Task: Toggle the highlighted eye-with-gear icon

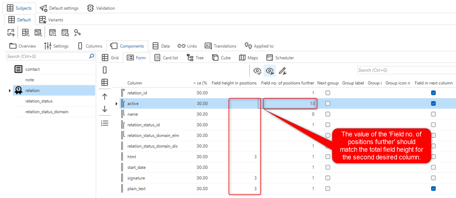Action: coord(270,71)
